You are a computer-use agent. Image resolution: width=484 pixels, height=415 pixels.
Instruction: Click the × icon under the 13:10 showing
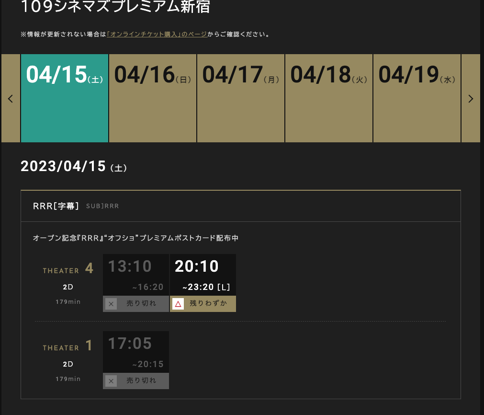point(111,304)
